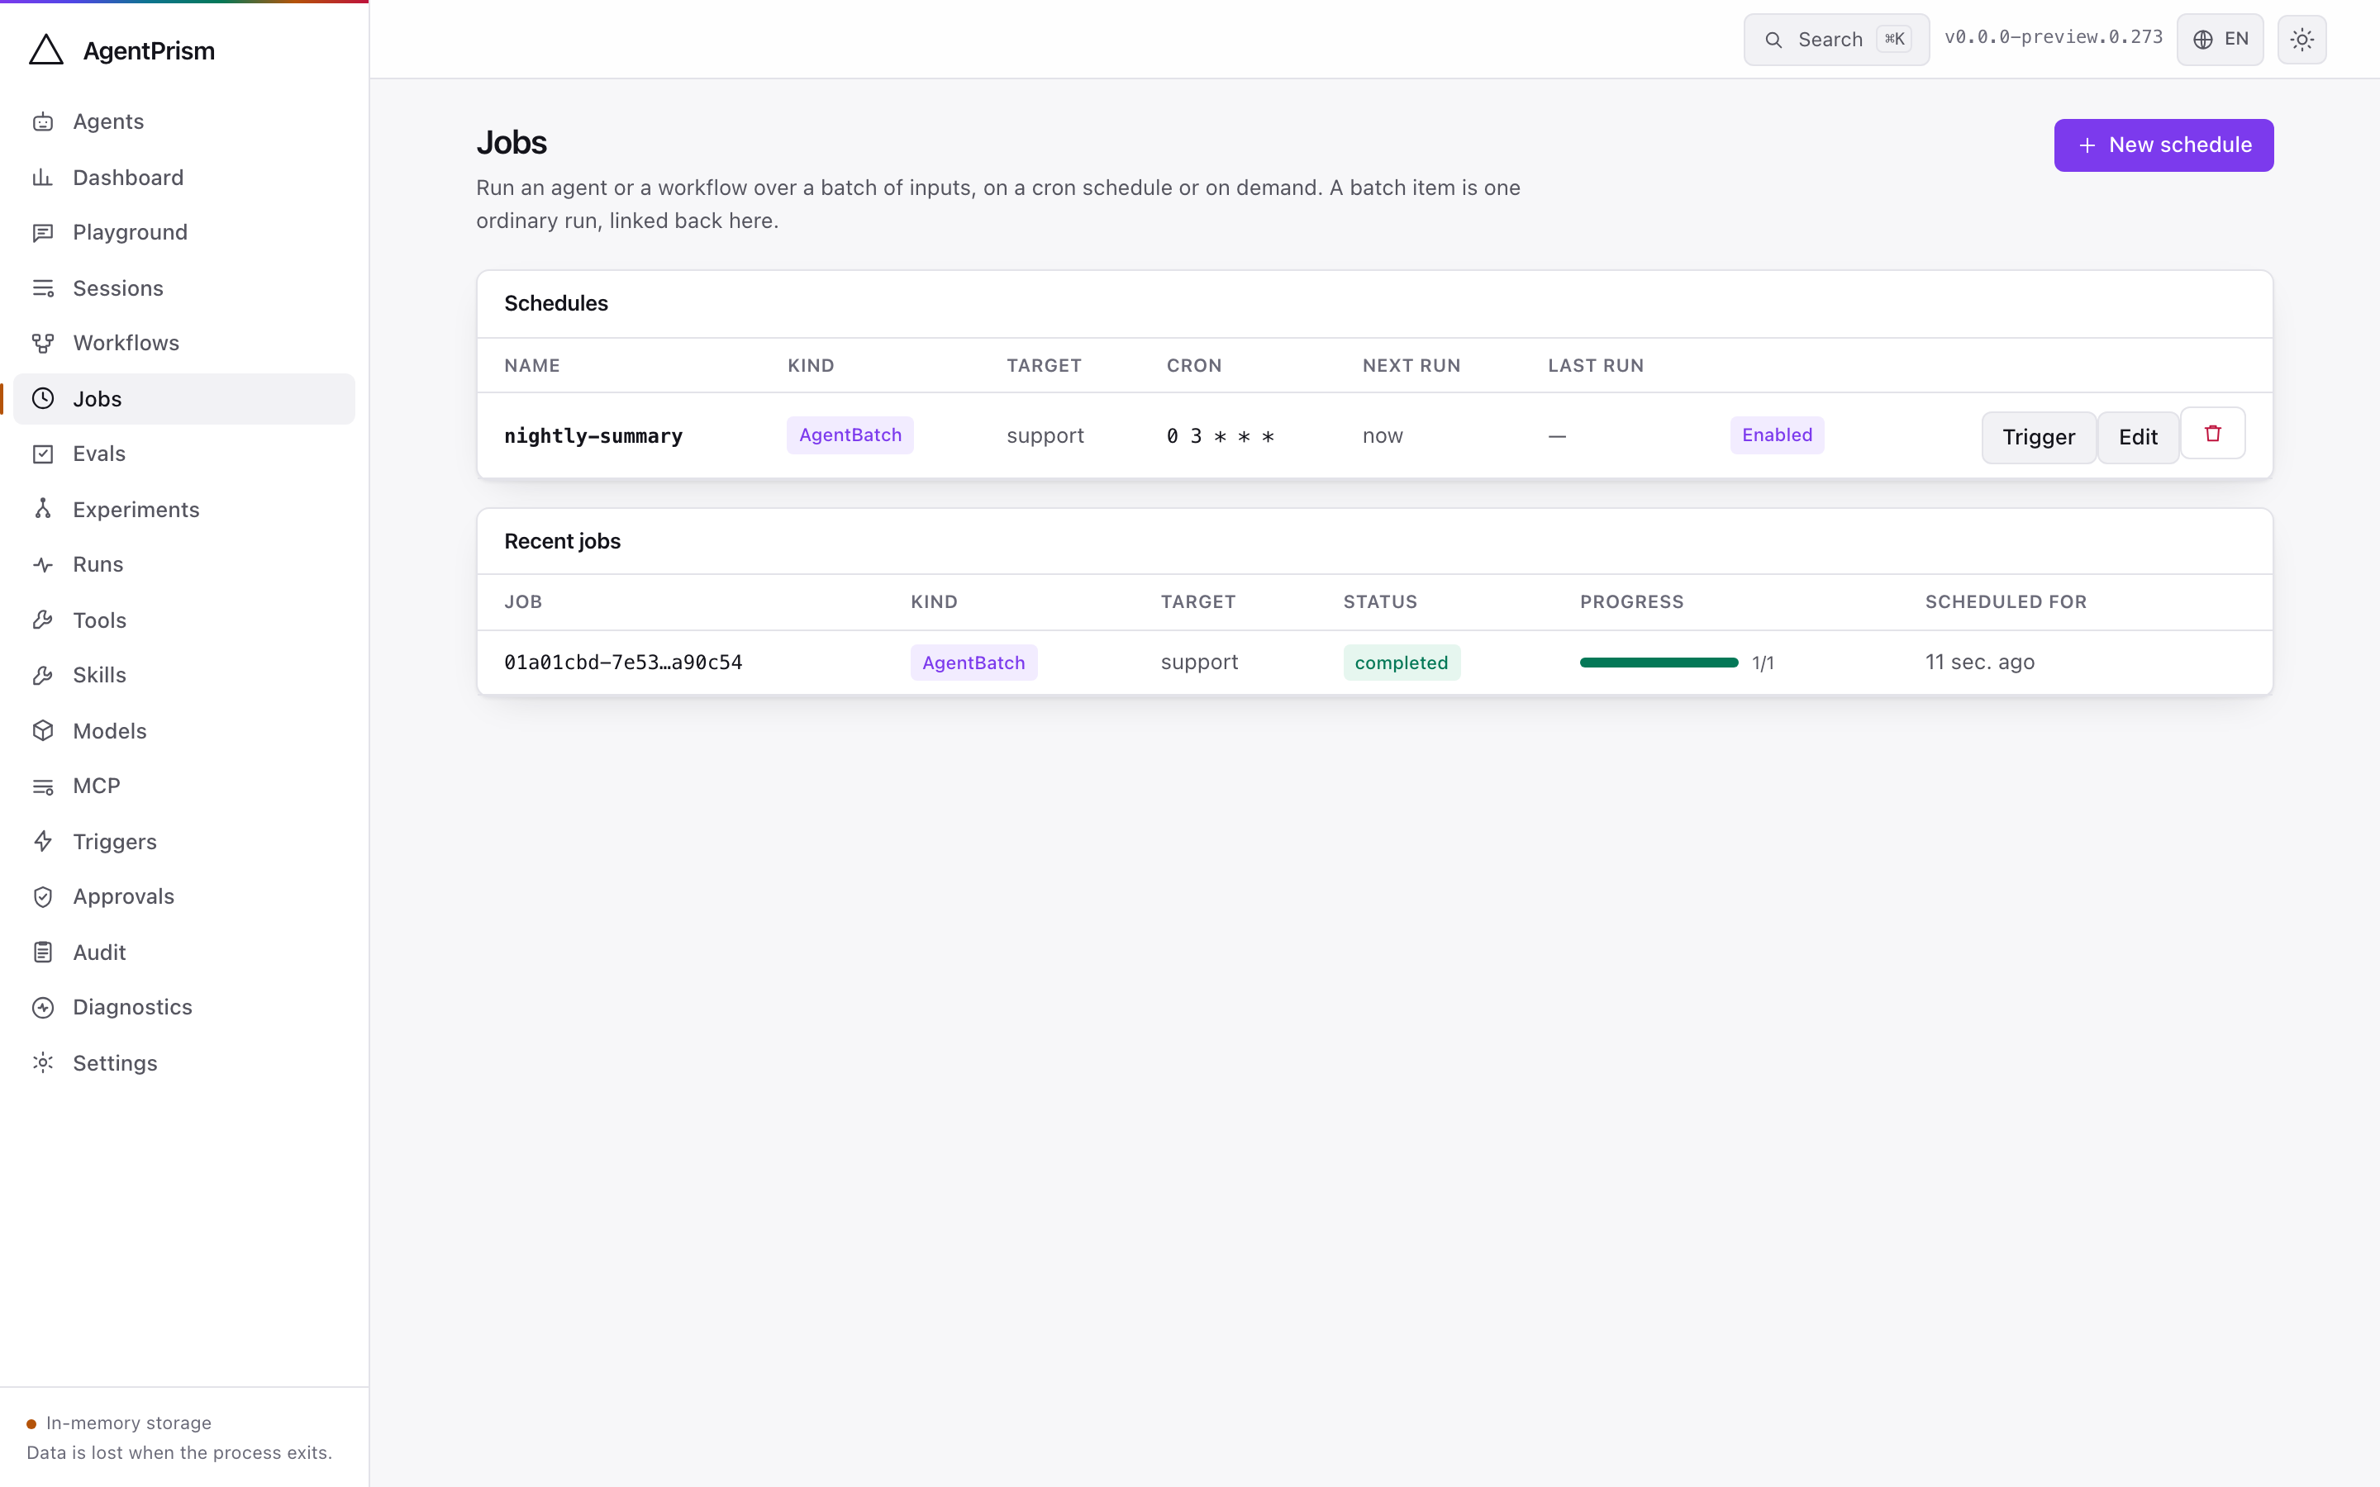Click the 1/1 progress count
The height and width of the screenshot is (1487, 2380).
click(x=1763, y=663)
